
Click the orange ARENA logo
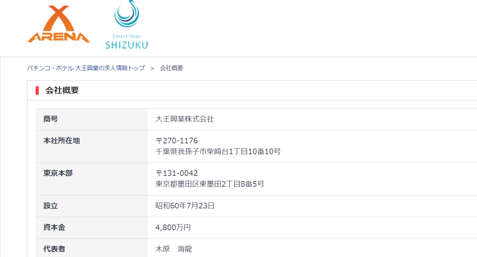pos(59,24)
